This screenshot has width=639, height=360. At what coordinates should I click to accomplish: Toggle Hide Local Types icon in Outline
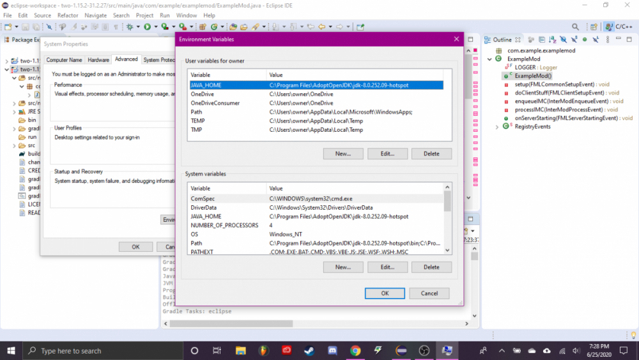click(596, 40)
